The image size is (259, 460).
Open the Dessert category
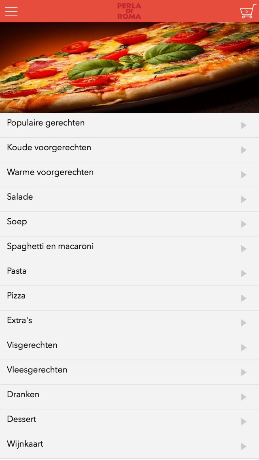[129, 422]
